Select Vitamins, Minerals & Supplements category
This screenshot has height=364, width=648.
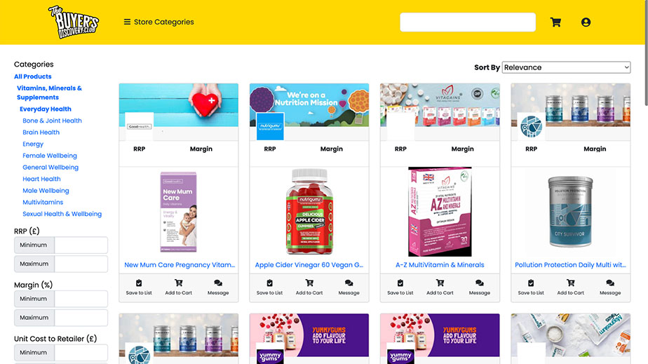[49, 93]
